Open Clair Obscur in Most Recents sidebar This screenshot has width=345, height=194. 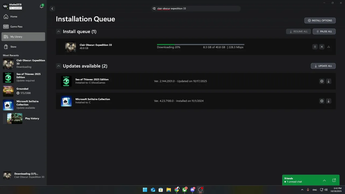[x=24, y=64]
